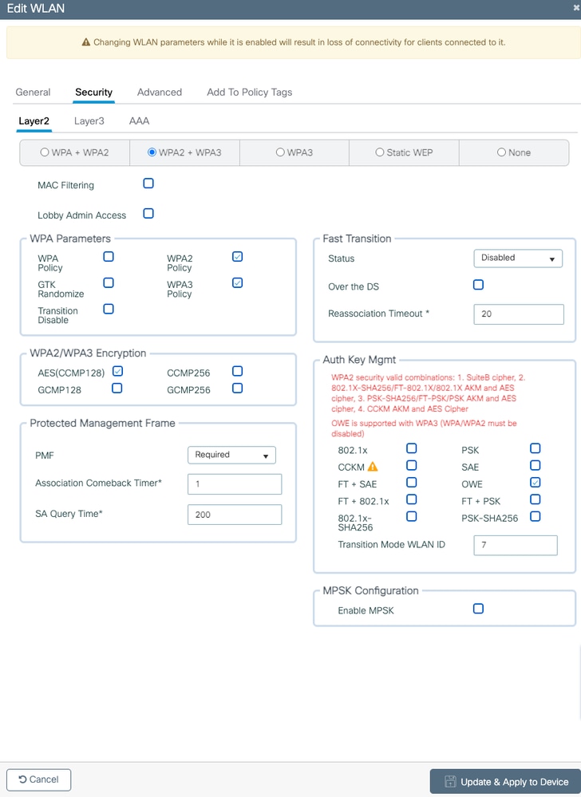Click the warning icon in the yellow banner
The width and height of the screenshot is (581, 797).
click(86, 42)
